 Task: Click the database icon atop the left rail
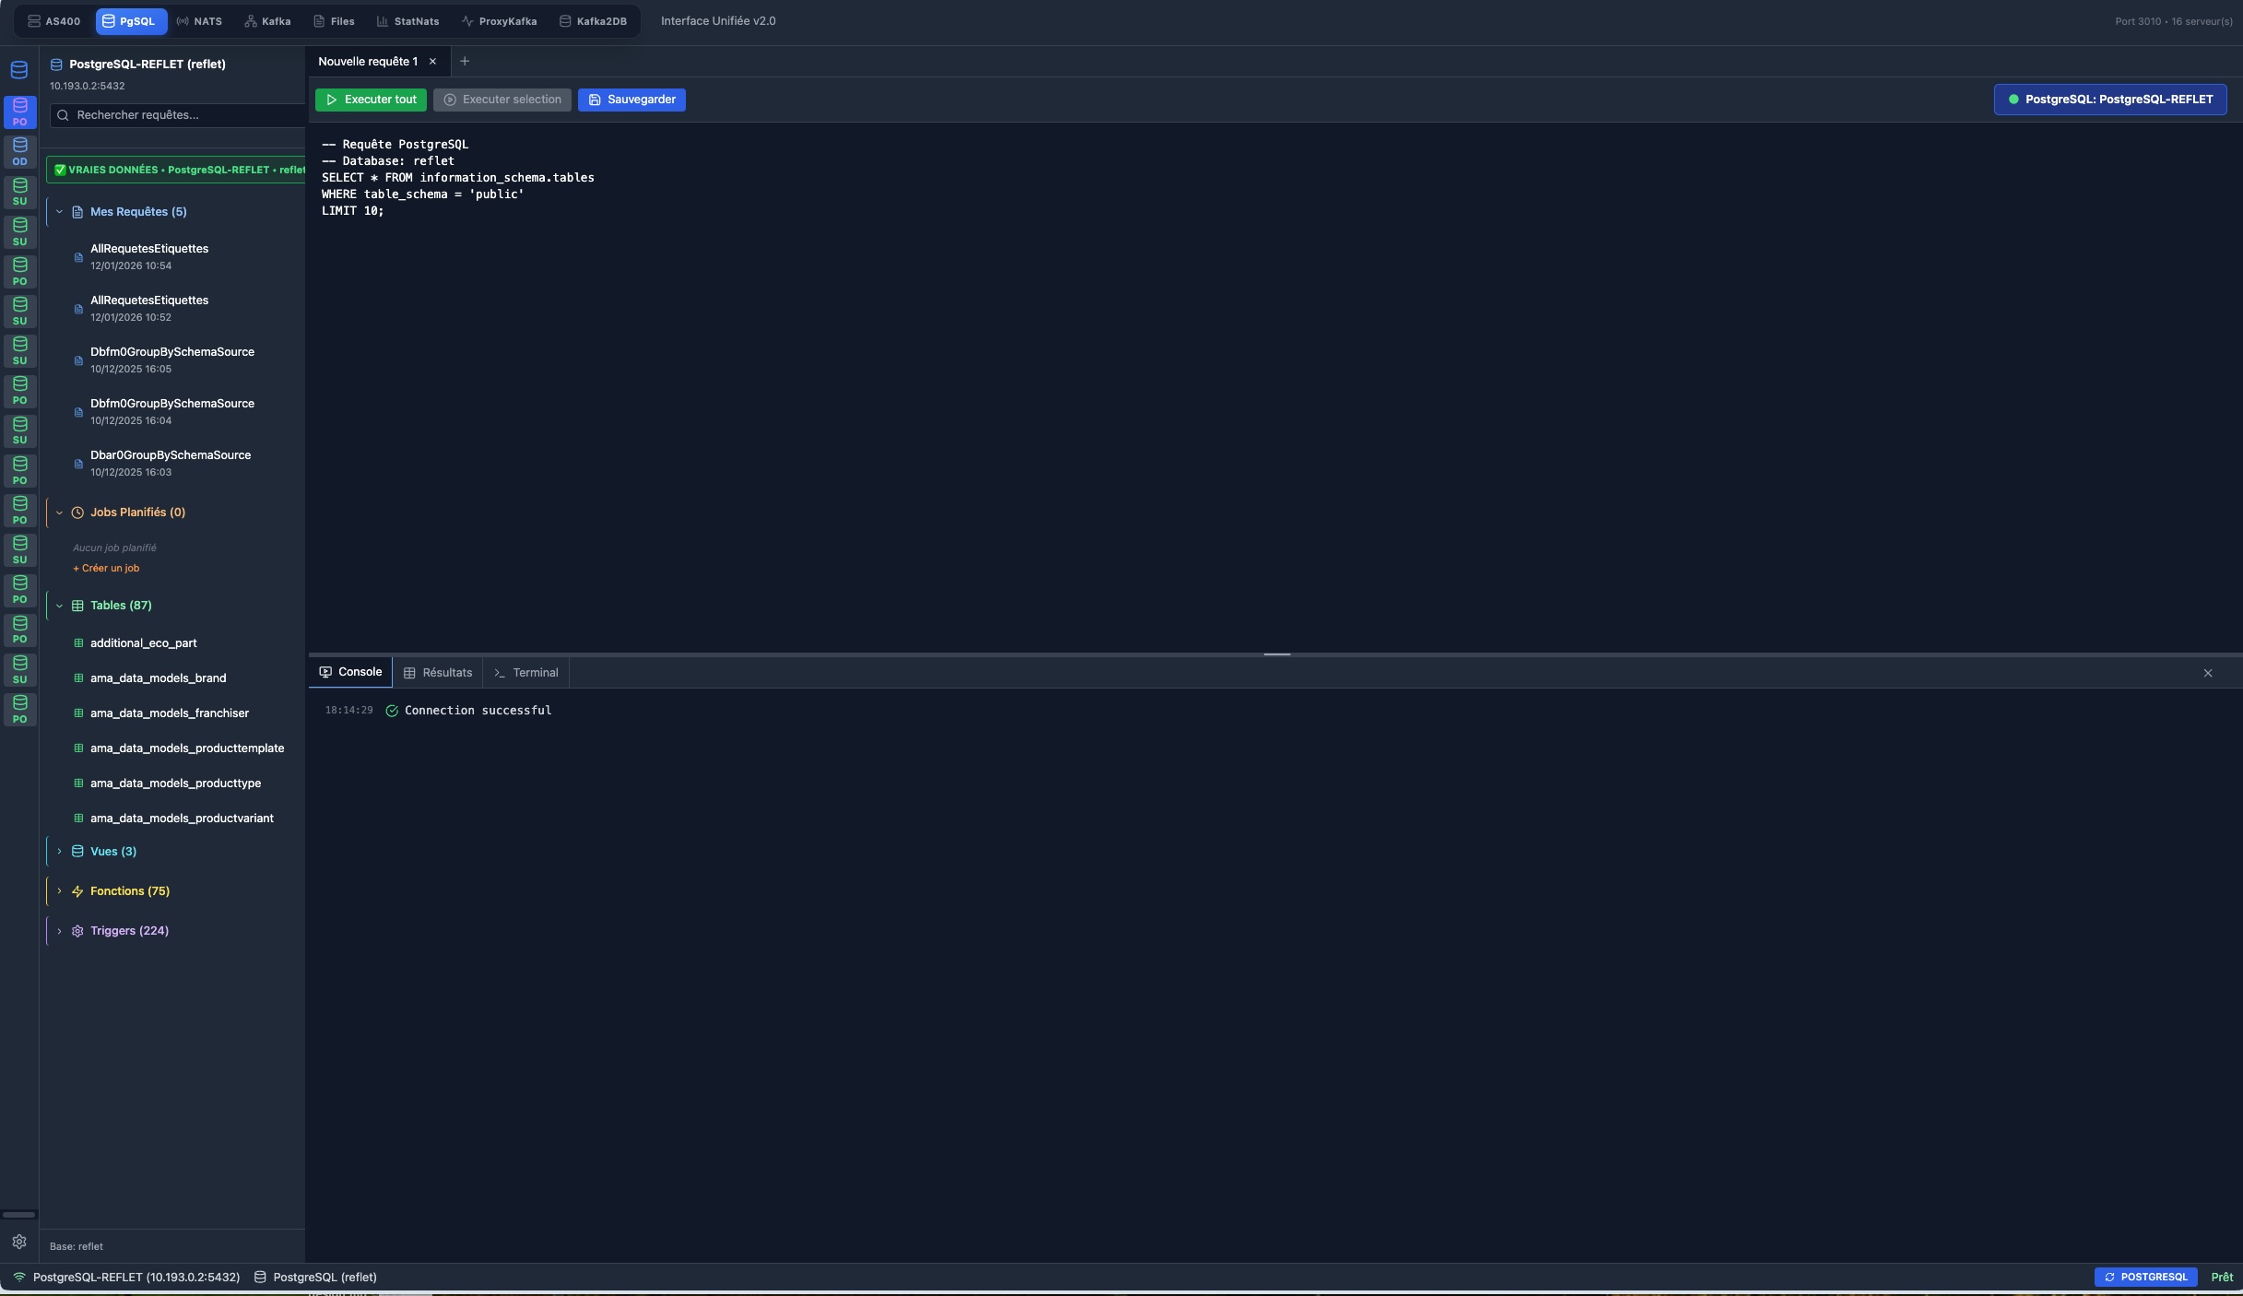pos(19,70)
